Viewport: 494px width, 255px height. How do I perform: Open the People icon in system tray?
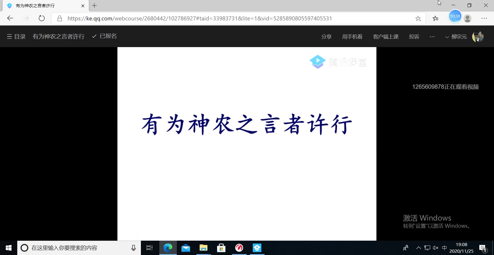(x=406, y=248)
